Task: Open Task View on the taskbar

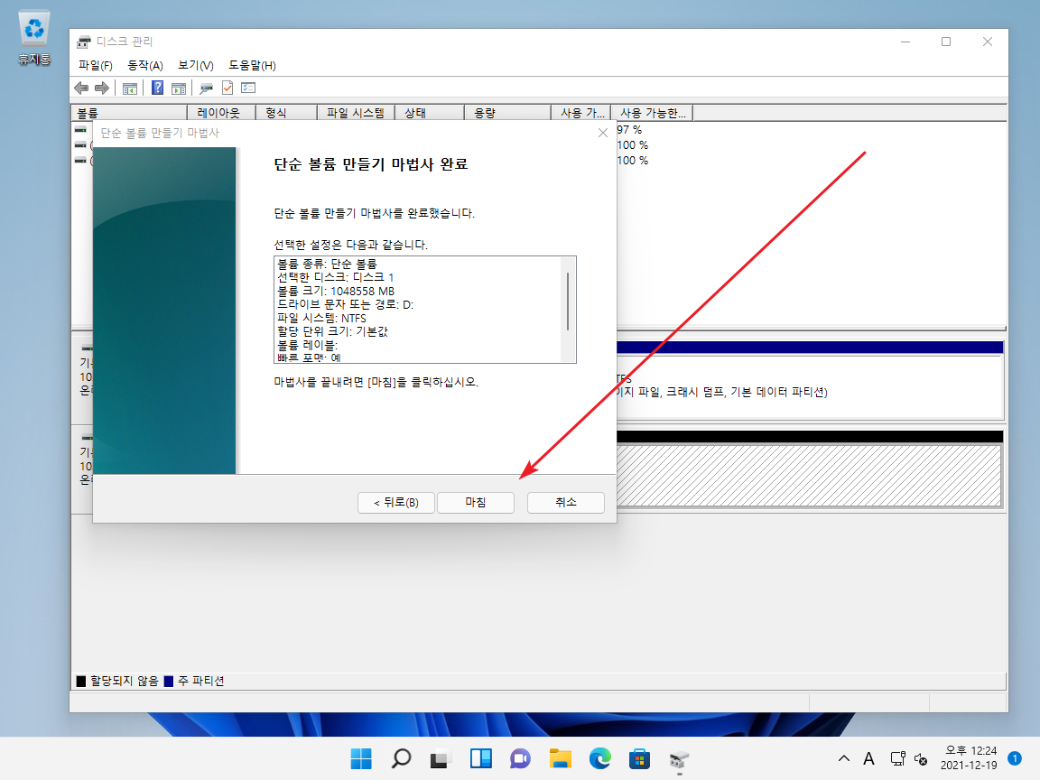Action: pos(441,758)
